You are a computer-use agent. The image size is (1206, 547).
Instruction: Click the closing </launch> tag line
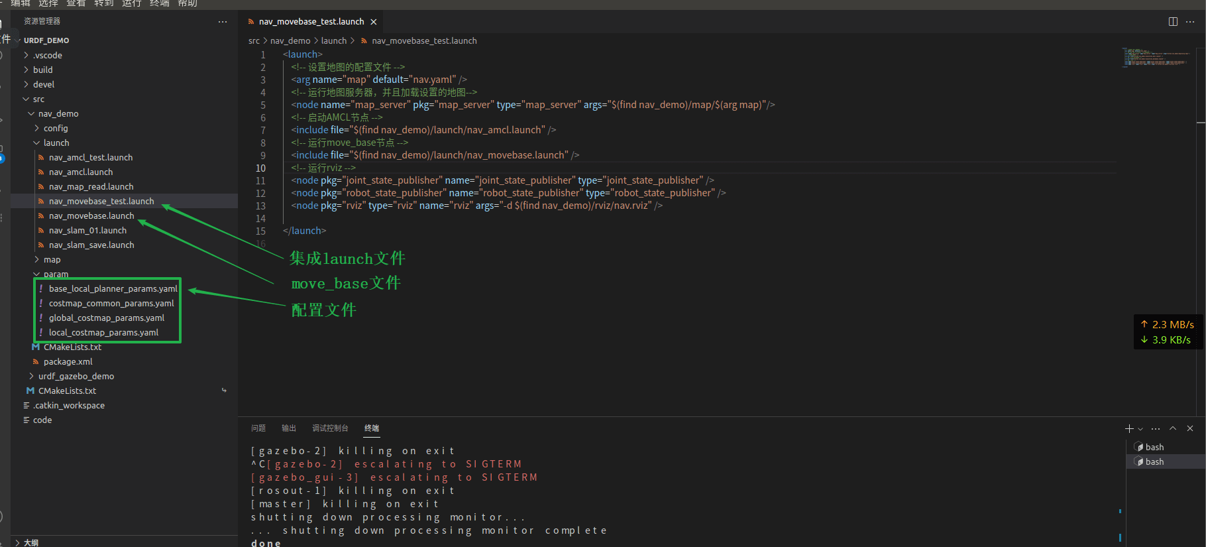(304, 231)
